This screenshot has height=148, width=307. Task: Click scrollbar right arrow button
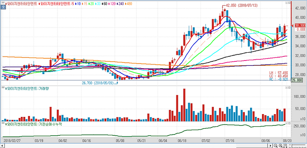271,146
